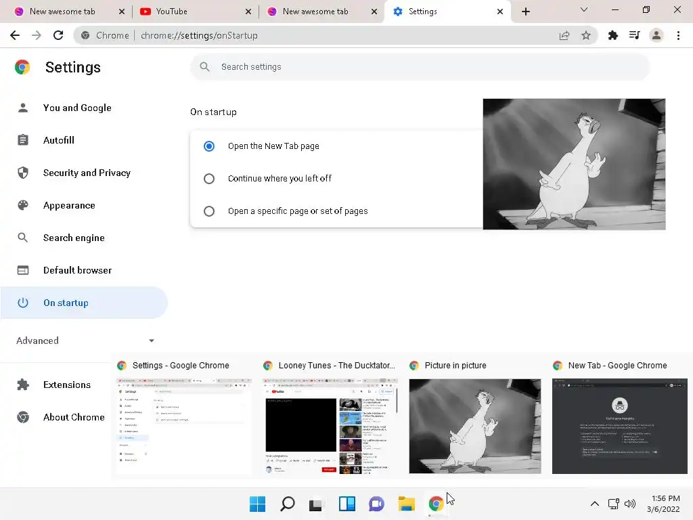
Task: Switch to the YouTube tab
Action: [x=195, y=12]
